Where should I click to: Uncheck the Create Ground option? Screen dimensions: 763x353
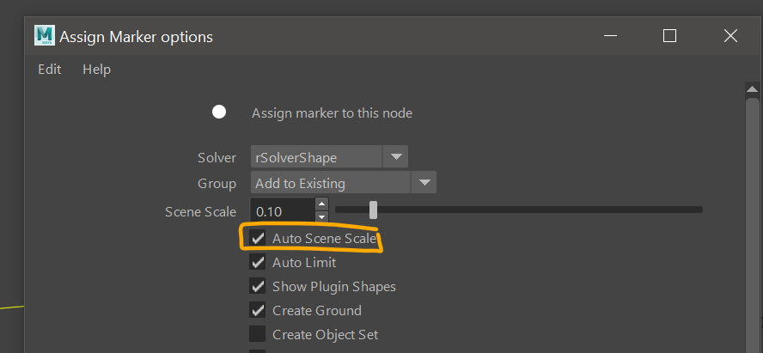tap(258, 310)
